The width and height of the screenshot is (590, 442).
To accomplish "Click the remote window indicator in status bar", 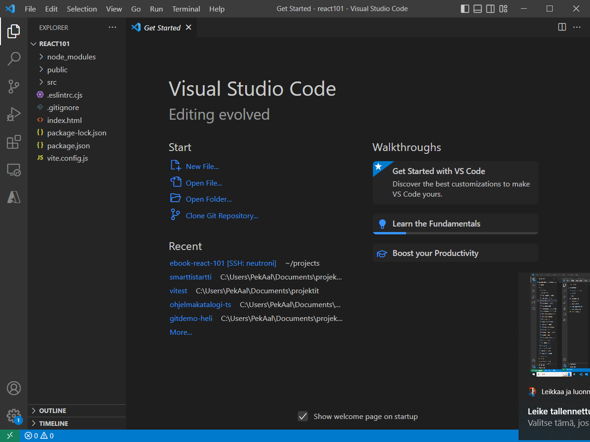I will click(x=10, y=436).
